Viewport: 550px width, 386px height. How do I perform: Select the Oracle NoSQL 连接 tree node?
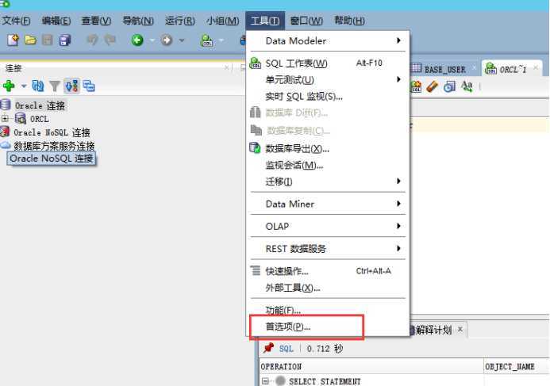pos(52,132)
